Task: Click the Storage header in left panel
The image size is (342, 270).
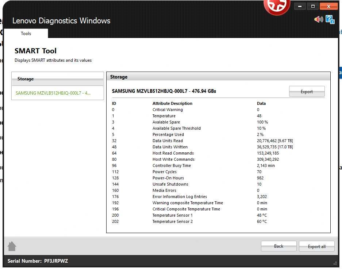Action: pos(58,79)
